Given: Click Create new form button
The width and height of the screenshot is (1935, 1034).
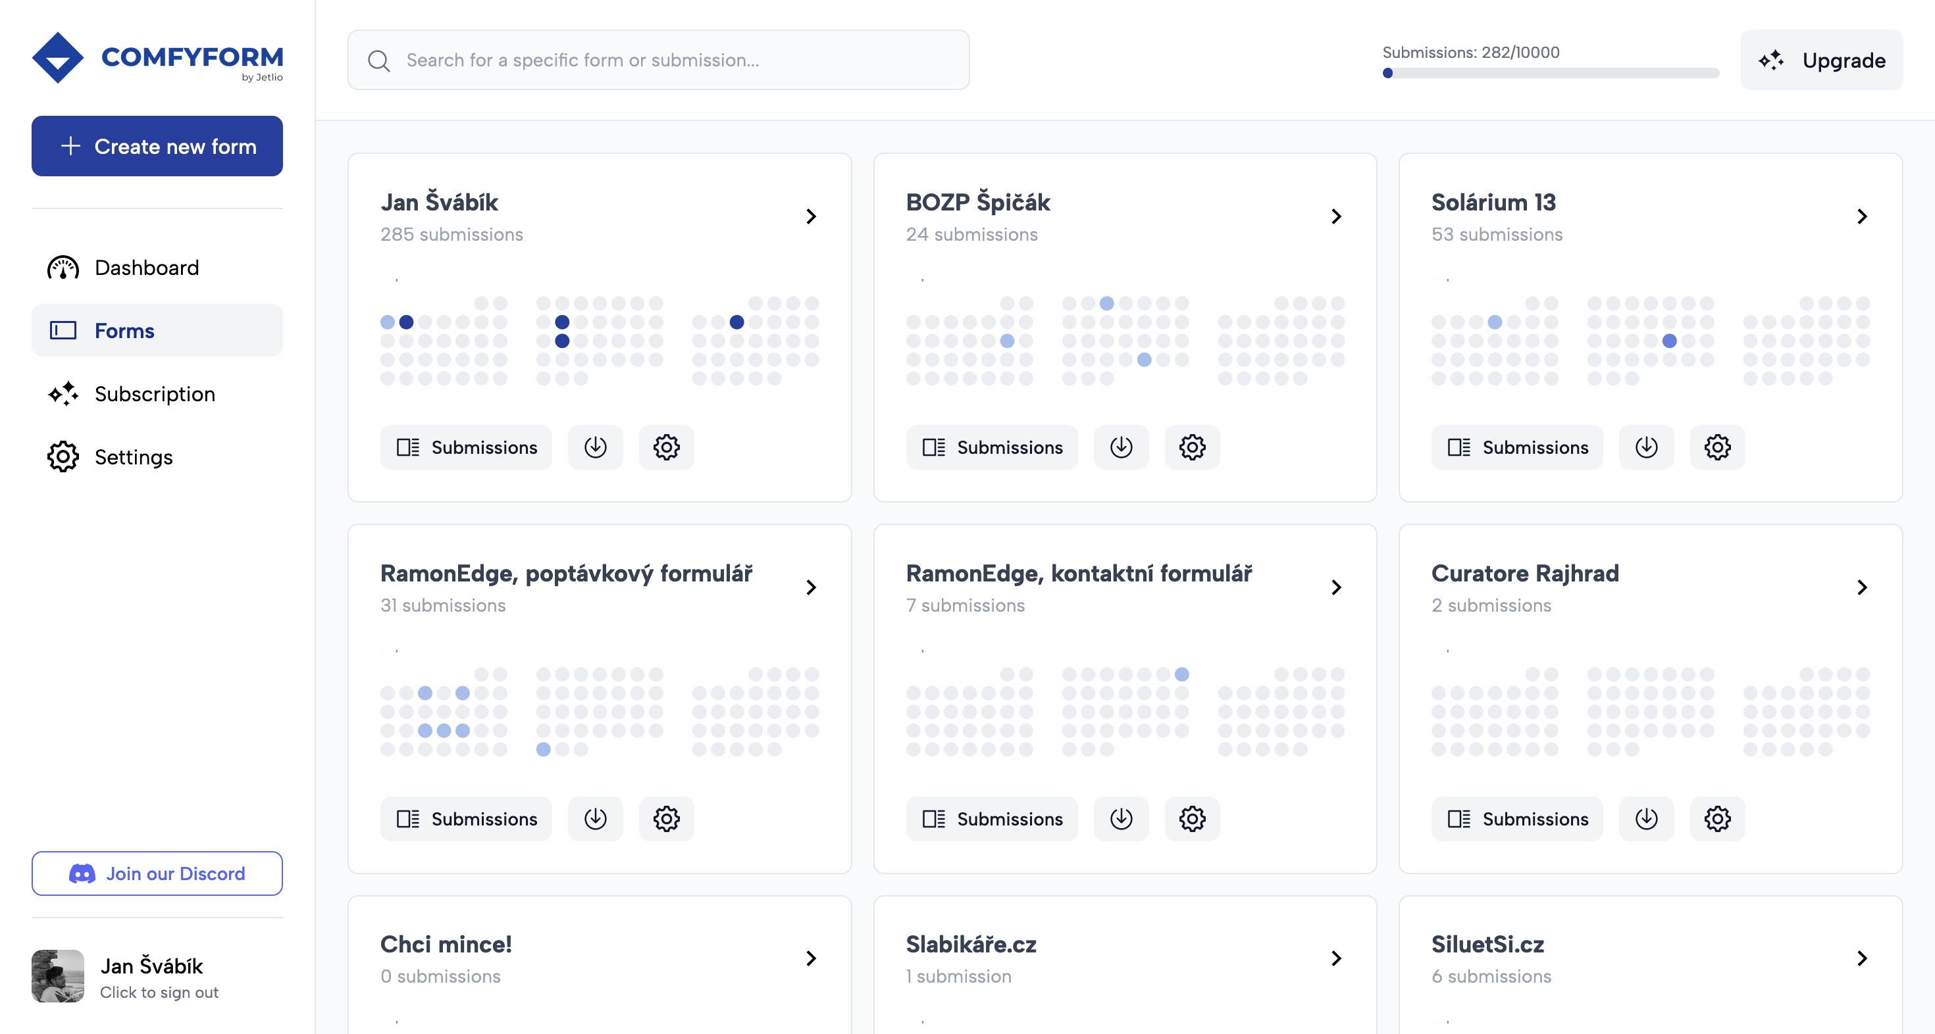Looking at the screenshot, I should point(157,147).
